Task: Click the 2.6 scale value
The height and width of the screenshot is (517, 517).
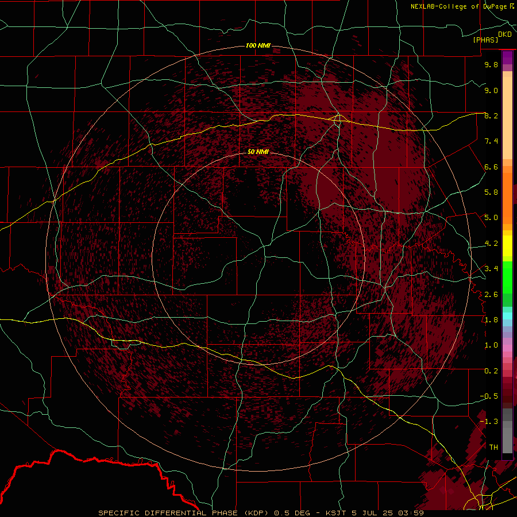Action: tap(491, 295)
